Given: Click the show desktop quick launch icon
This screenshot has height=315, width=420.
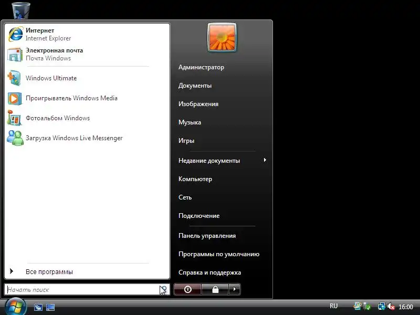Looking at the screenshot, I should 50,307.
